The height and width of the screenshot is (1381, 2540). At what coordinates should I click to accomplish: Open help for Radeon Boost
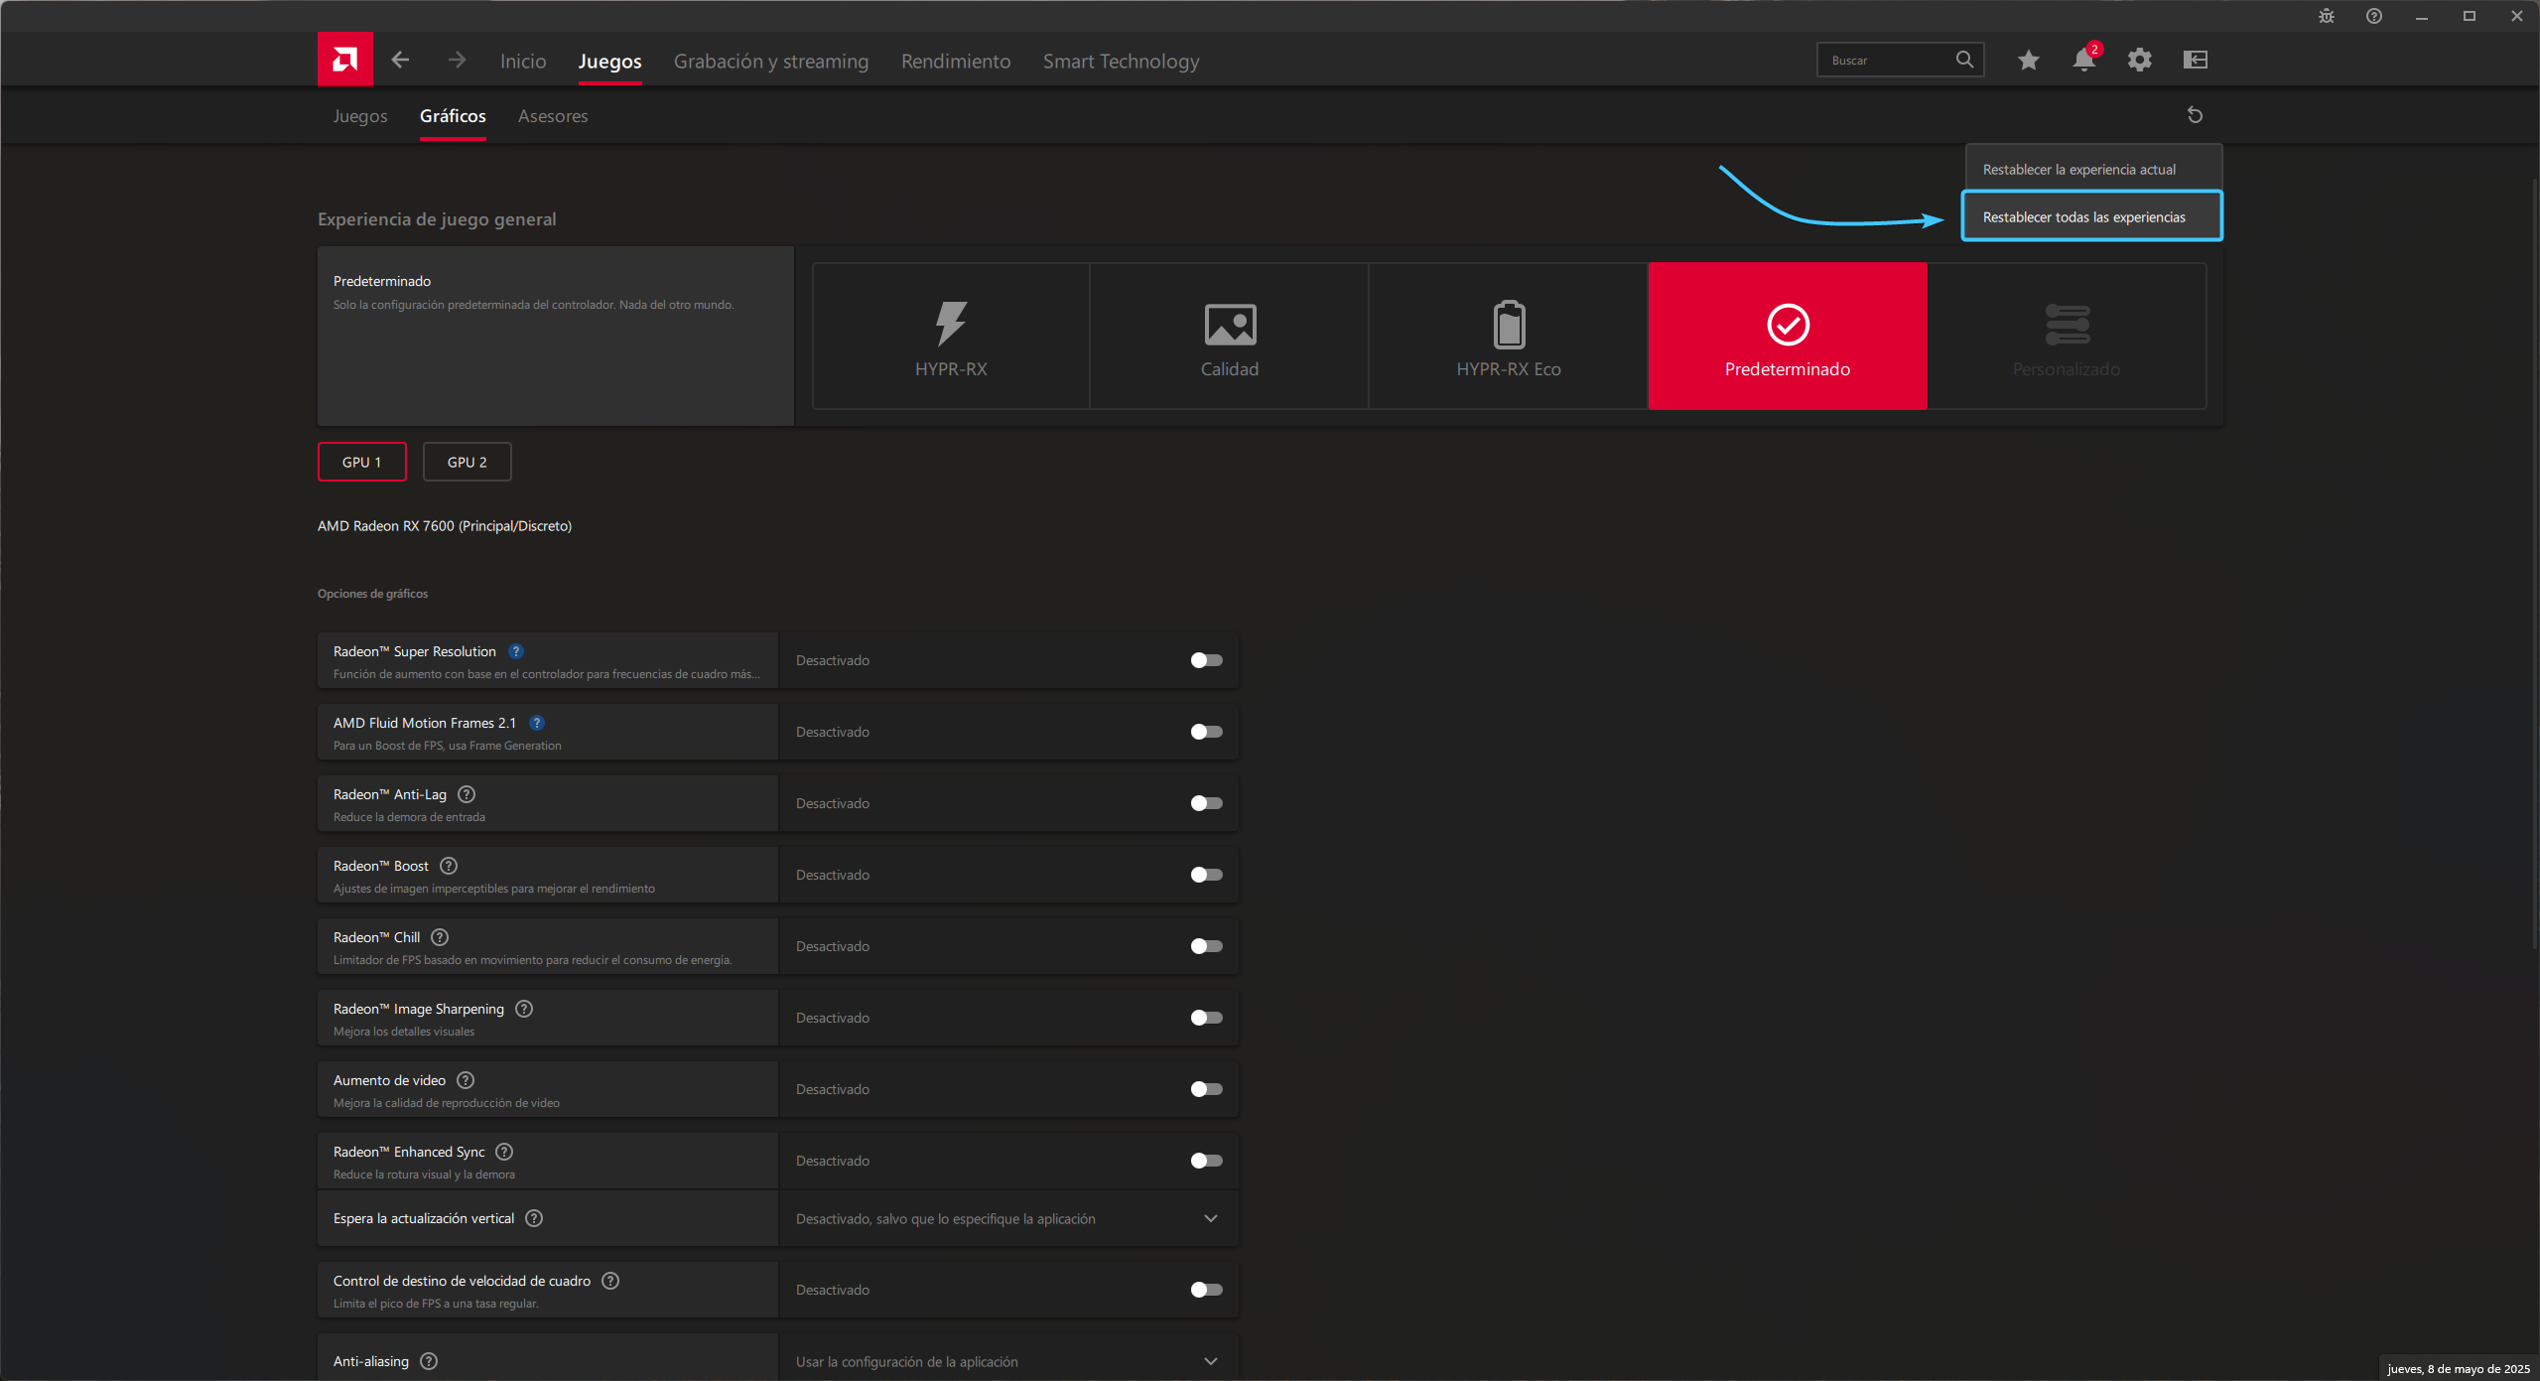click(x=449, y=866)
